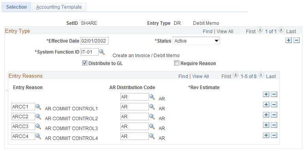
Task: Add a new Entry Type effective-dated row
Action: click(289, 41)
